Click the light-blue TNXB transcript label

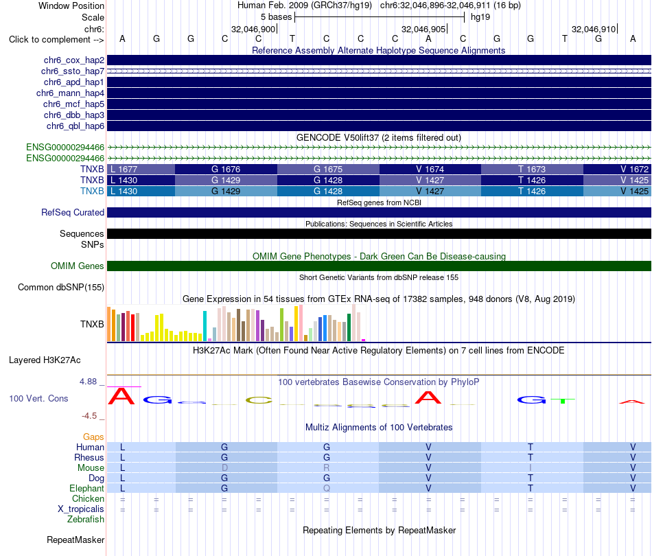tap(92, 192)
